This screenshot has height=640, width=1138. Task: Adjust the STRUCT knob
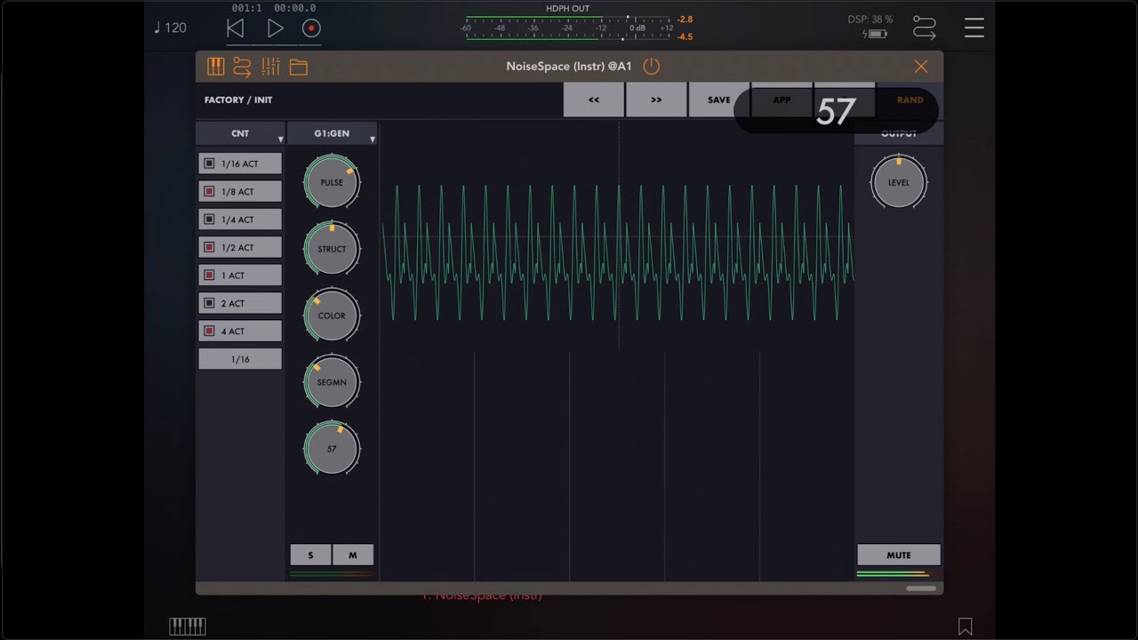pyautogui.click(x=332, y=249)
